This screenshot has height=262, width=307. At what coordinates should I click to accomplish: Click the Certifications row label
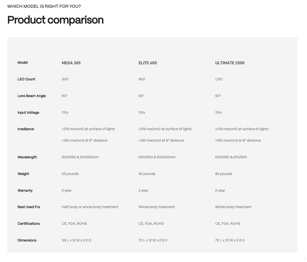(x=28, y=223)
